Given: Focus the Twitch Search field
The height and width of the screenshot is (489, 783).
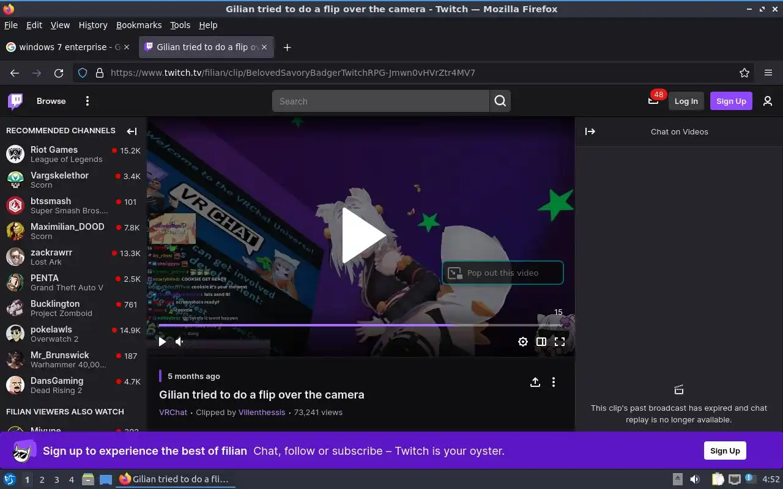Looking at the screenshot, I should [380, 101].
